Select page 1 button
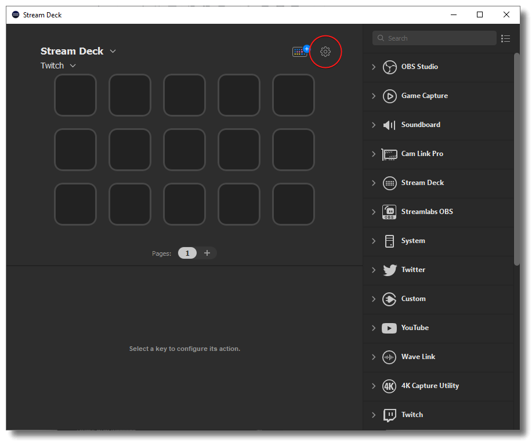This screenshot has height=442, width=532. pos(187,253)
